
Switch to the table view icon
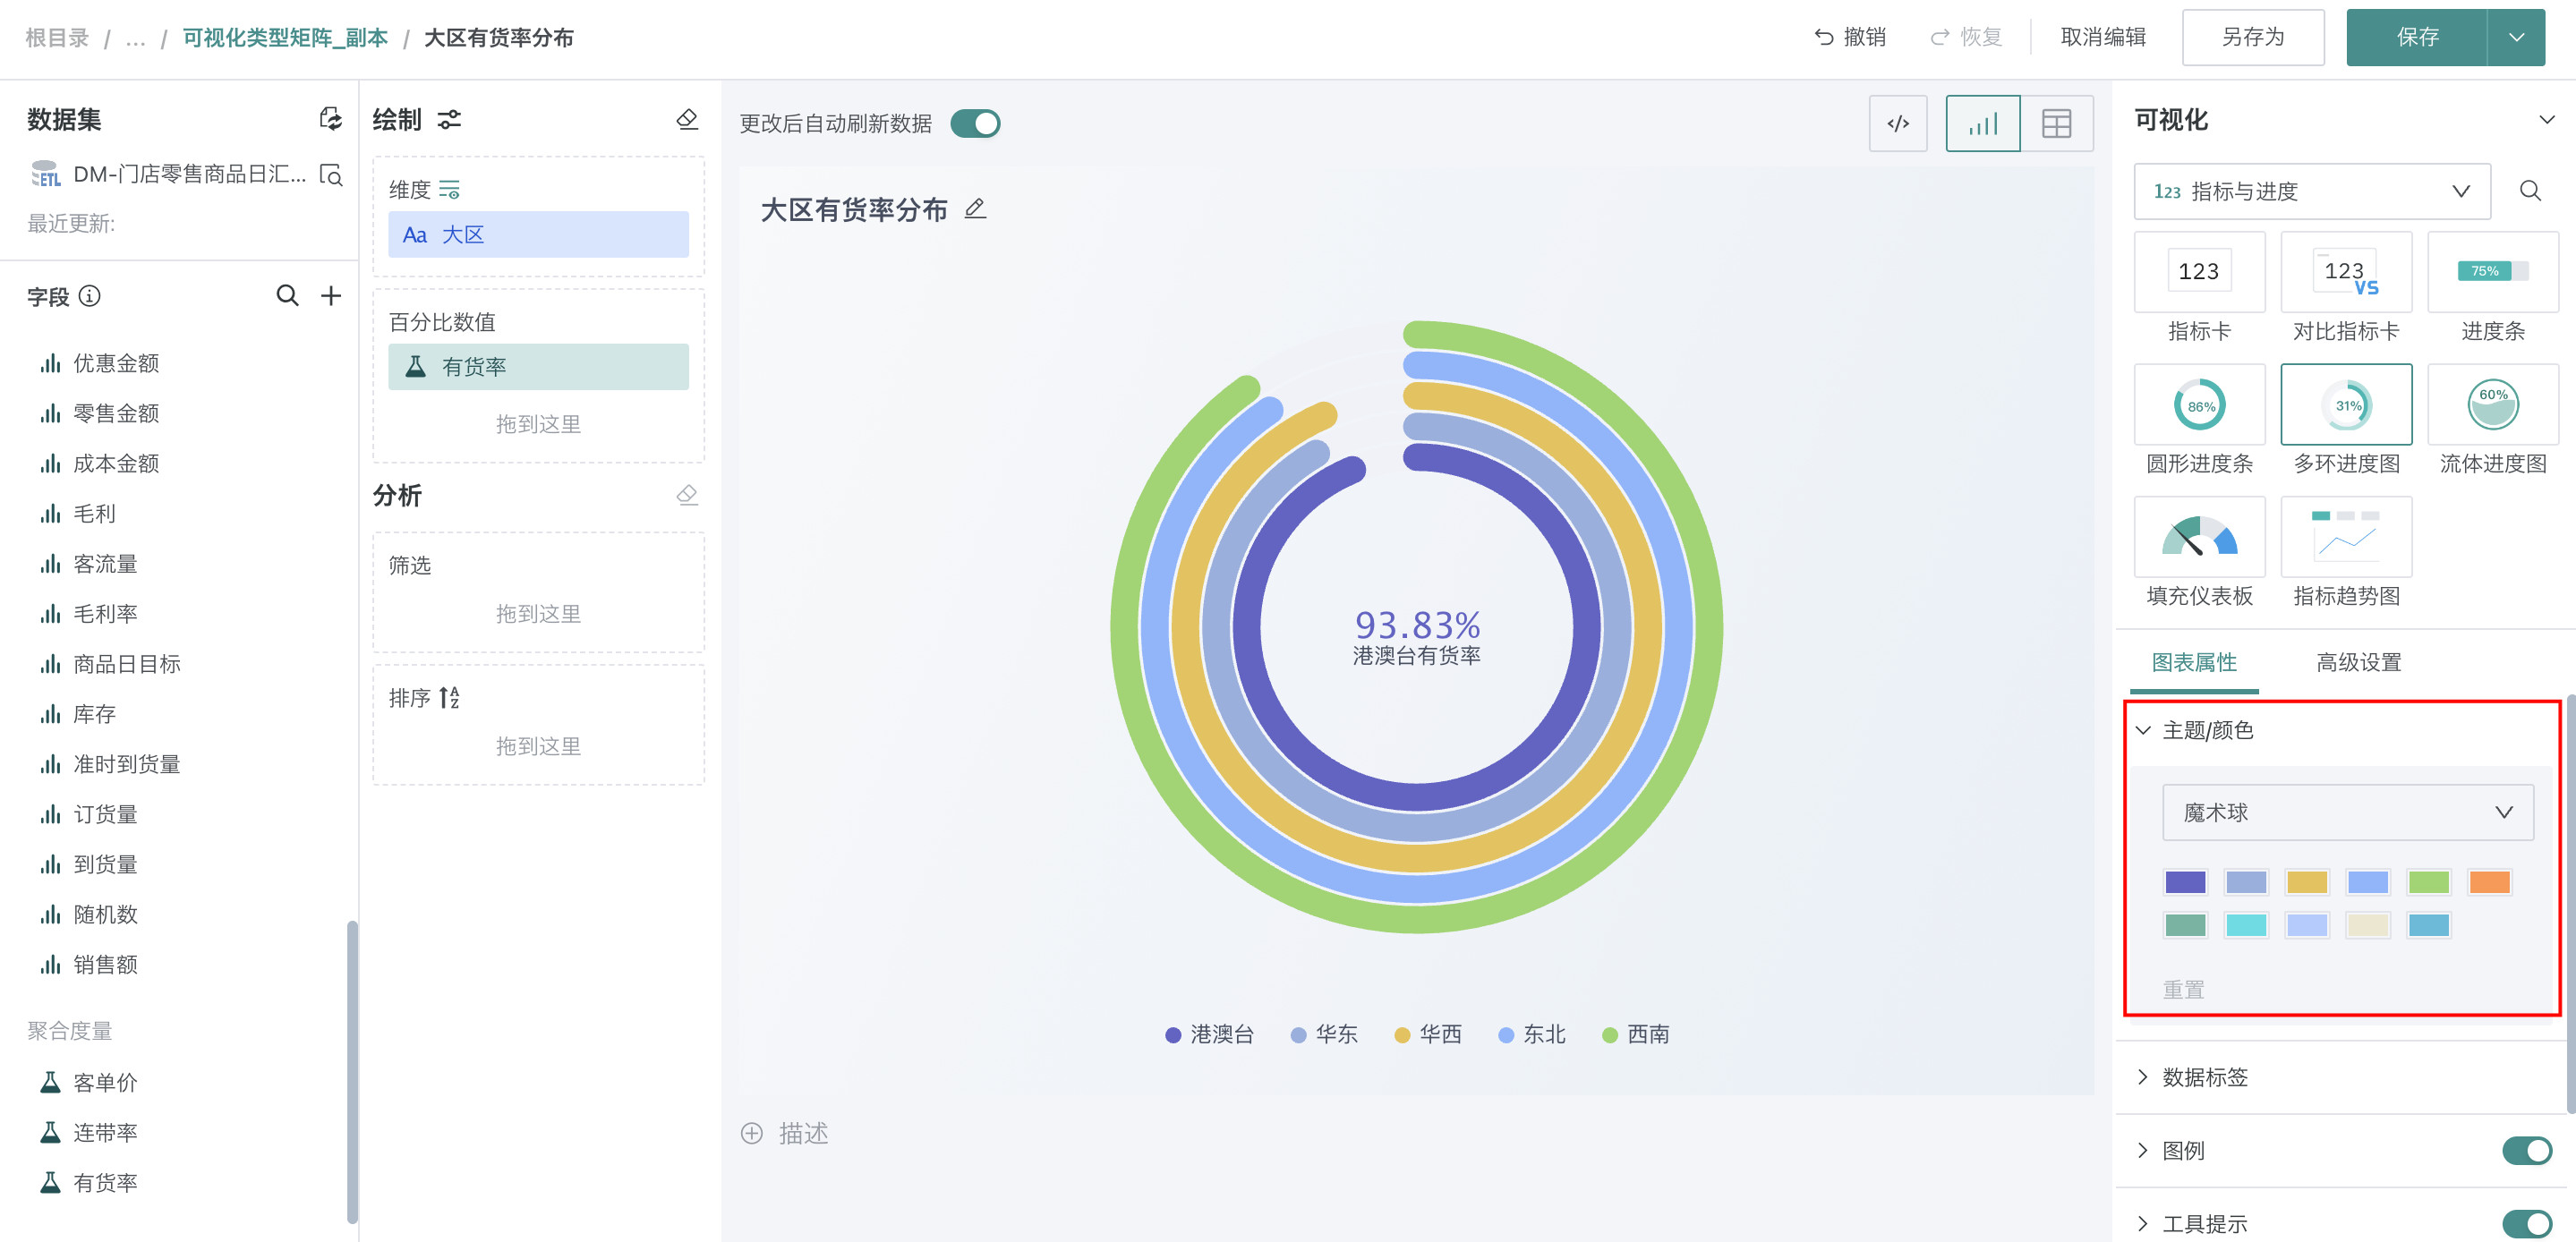click(2056, 124)
